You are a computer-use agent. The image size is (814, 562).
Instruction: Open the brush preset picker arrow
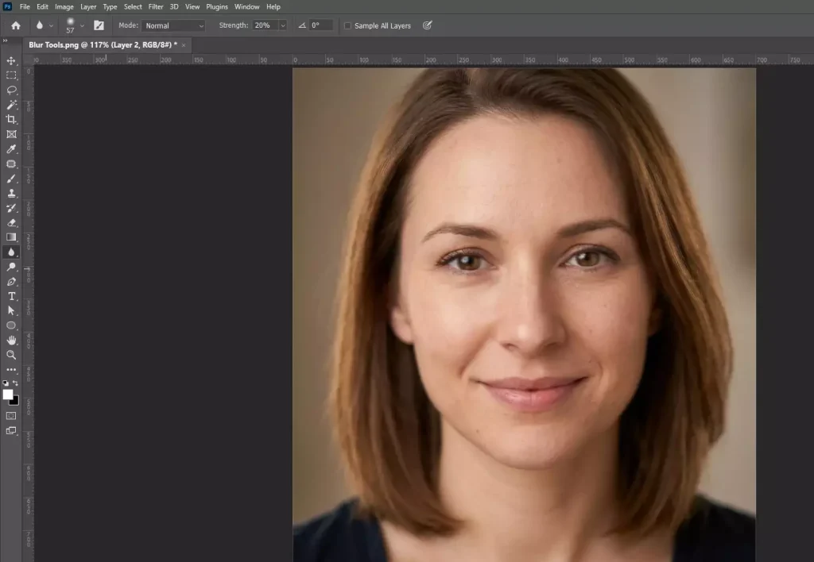tap(82, 25)
